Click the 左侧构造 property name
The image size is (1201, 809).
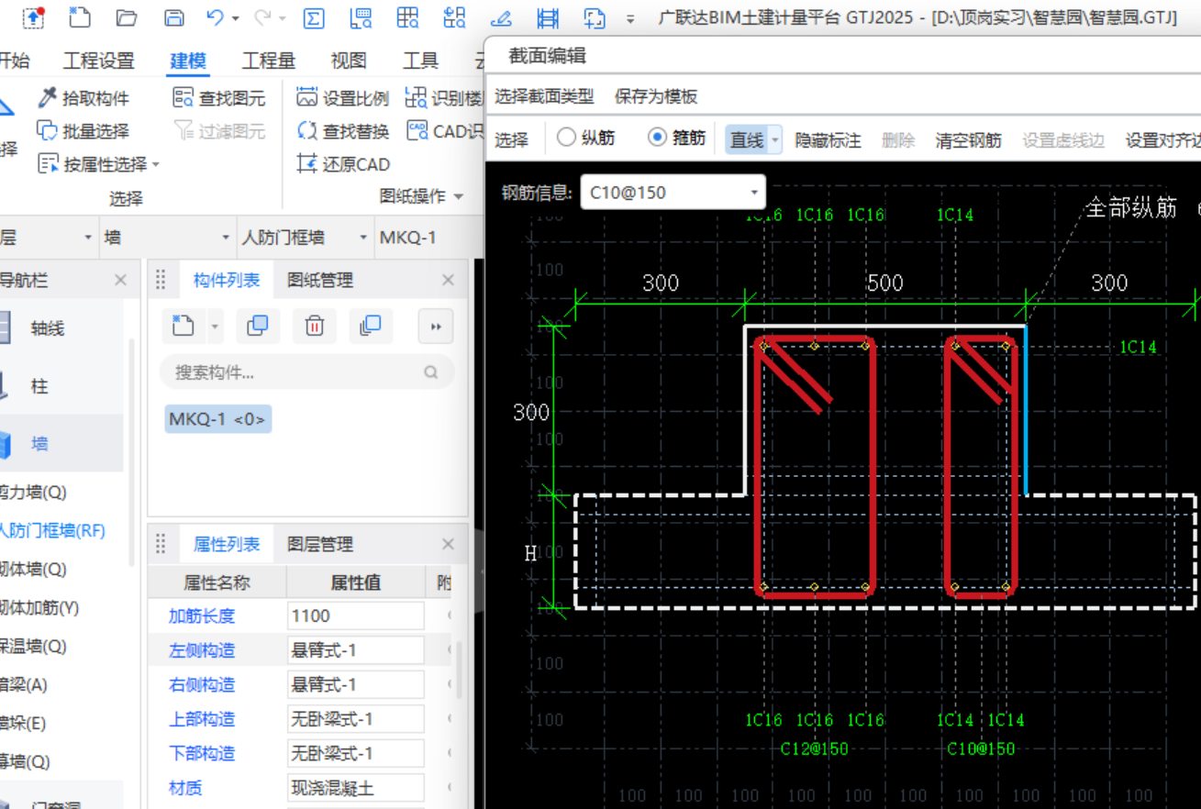202,650
